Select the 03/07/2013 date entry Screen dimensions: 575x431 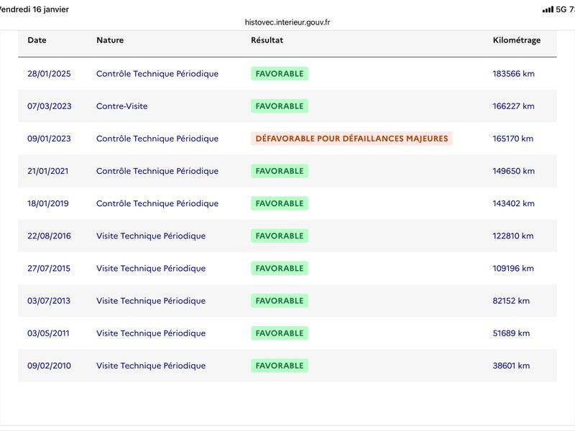(x=50, y=301)
